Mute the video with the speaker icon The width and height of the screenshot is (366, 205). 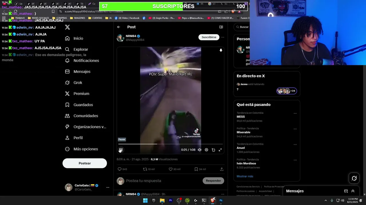(200, 150)
